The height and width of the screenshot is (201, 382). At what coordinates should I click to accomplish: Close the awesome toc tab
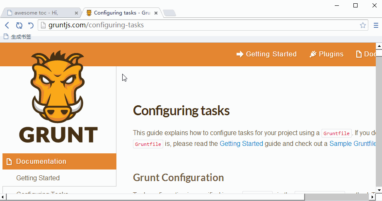tap(76, 13)
